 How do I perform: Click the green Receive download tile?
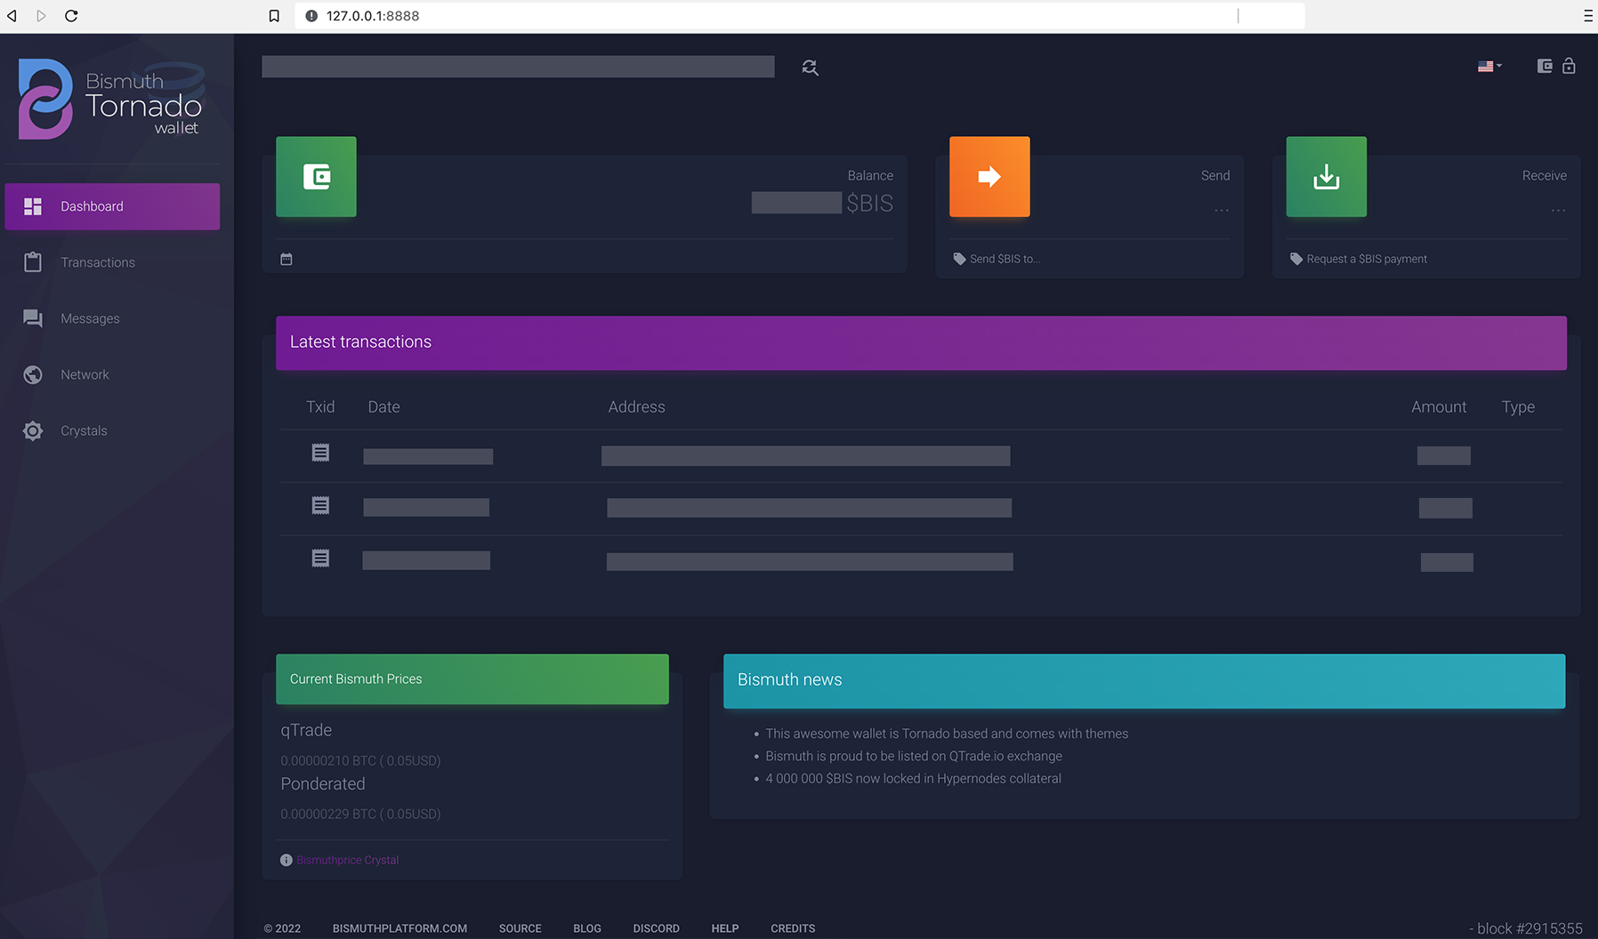click(x=1326, y=176)
